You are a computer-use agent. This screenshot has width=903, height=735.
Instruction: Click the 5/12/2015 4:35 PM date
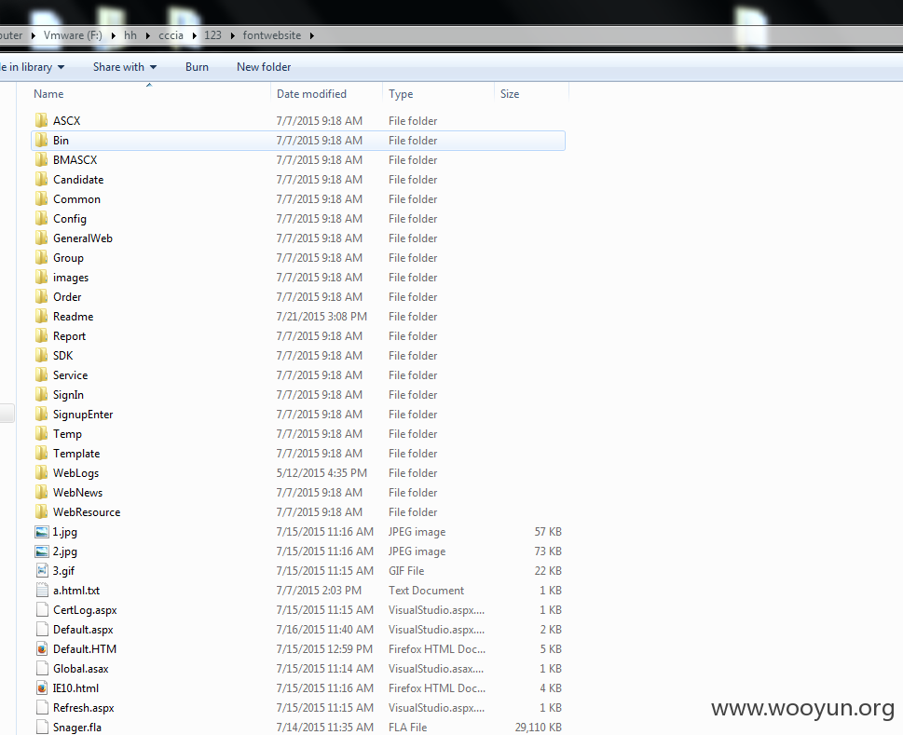click(322, 473)
